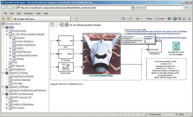Viewport: 193px width, 117px height.
Task: Click the RSS feeds icon
Action: point(130,19)
